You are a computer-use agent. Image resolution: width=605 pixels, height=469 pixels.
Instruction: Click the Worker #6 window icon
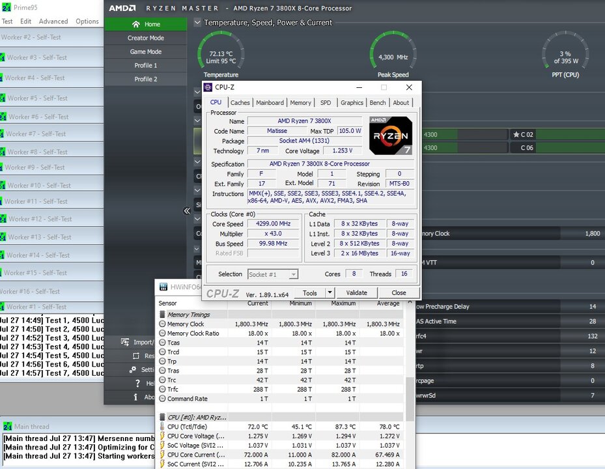[x=3, y=117]
